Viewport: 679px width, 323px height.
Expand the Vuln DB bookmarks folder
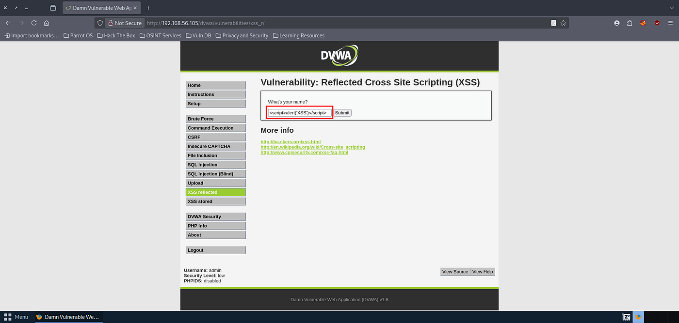pyautogui.click(x=198, y=35)
